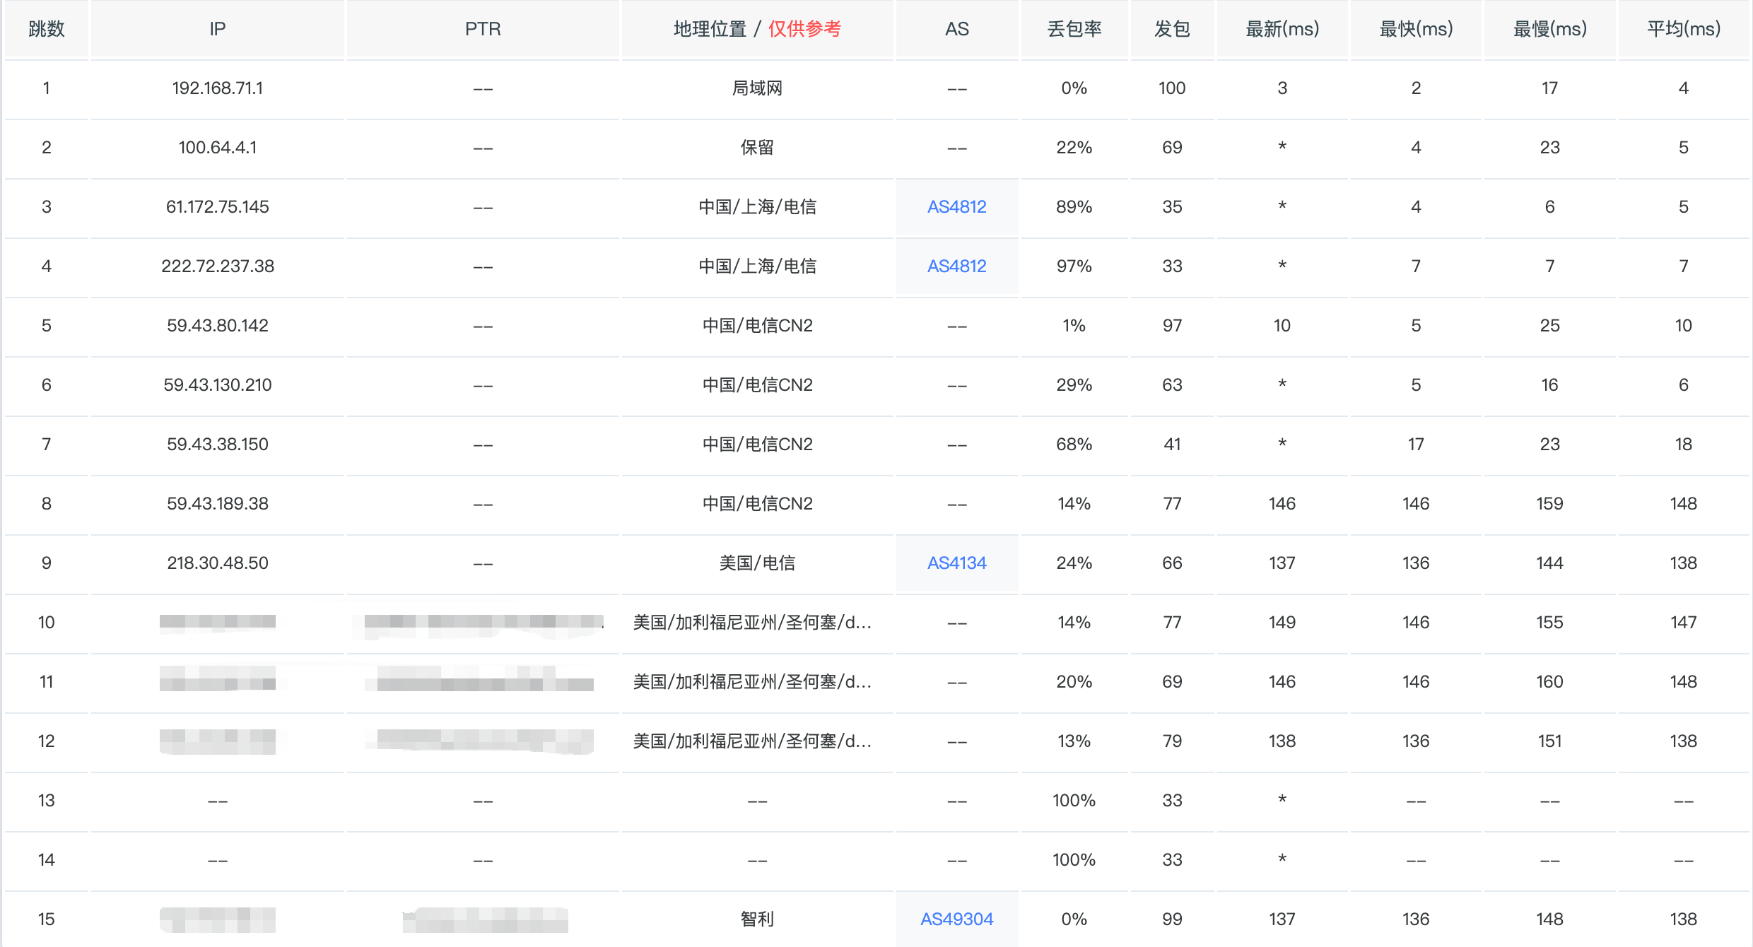Open the AS49304 link

pos(956,919)
